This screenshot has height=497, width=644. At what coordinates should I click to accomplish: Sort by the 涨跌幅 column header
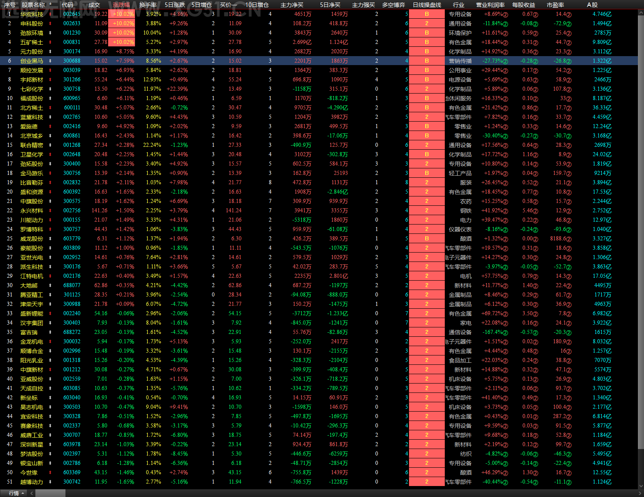pyautogui.click(x=121, y=5)
